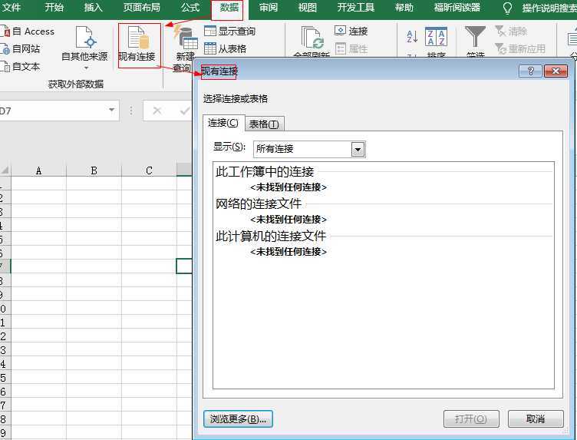Select column B header
Image resolution: width=577 pixels, height=440 pixels.
click(x=94, y=170)
